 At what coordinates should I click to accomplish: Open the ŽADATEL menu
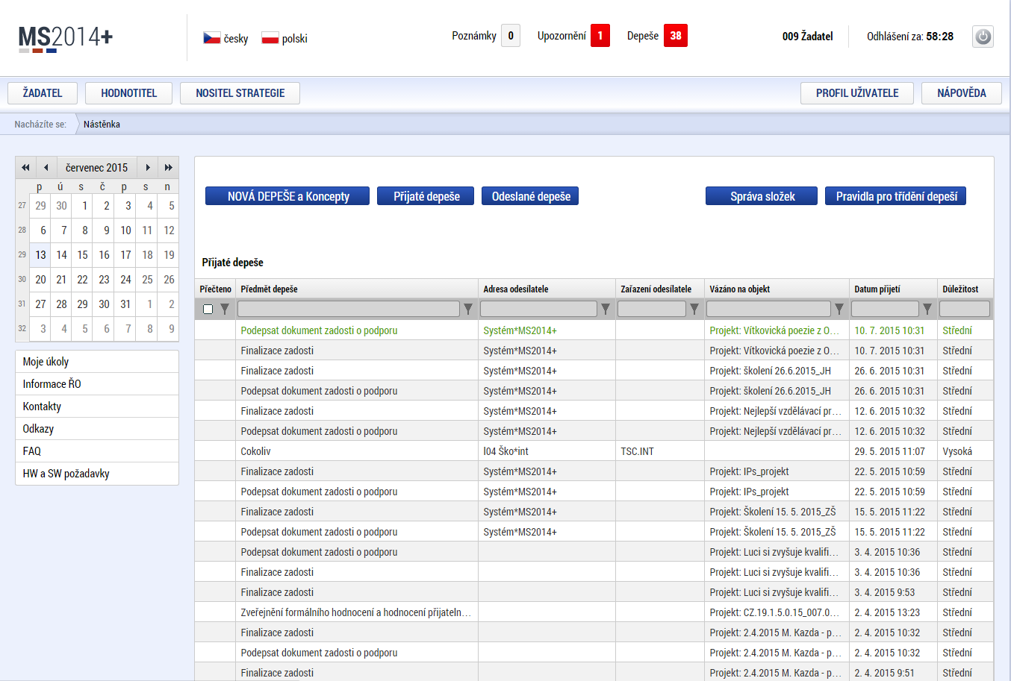coord(43,93)
